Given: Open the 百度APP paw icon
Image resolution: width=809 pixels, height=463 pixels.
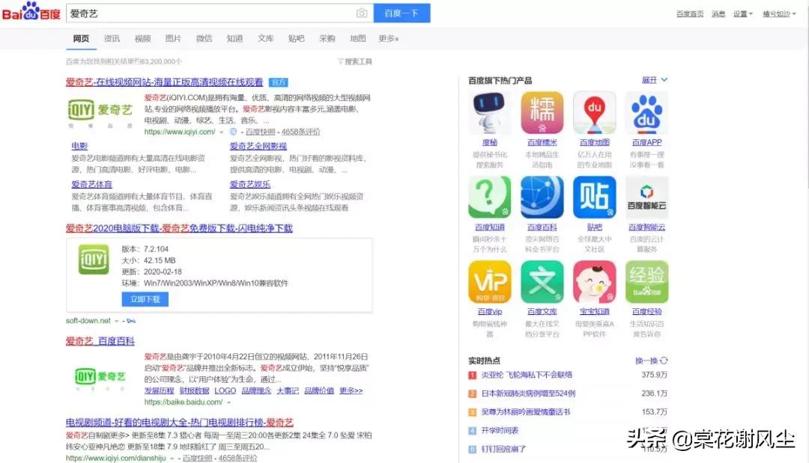Looking at the screenshot, I should click(x=646, y=113).
